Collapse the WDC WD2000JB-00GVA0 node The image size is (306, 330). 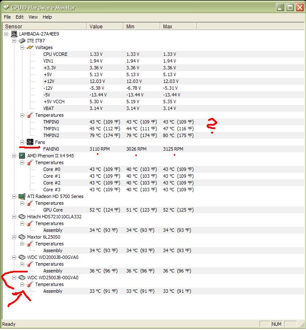[14, 257]
